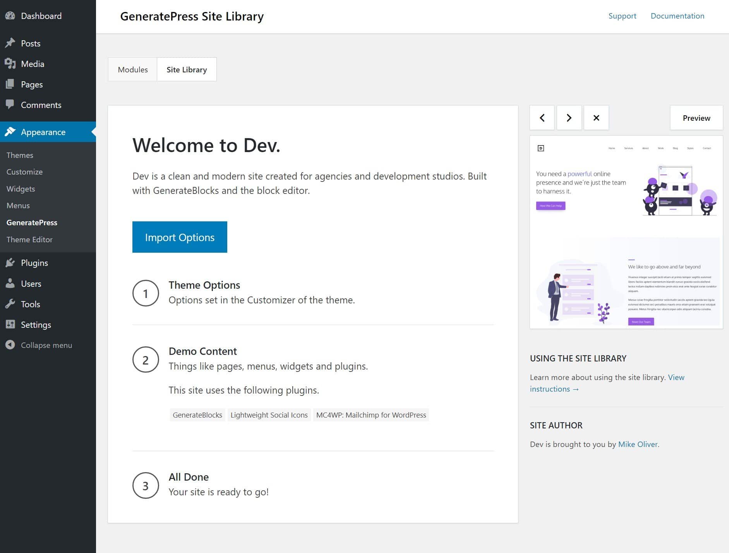Screen dimensions: 729x553
Task: Preview the Dev site
Action: click(696, 118)
